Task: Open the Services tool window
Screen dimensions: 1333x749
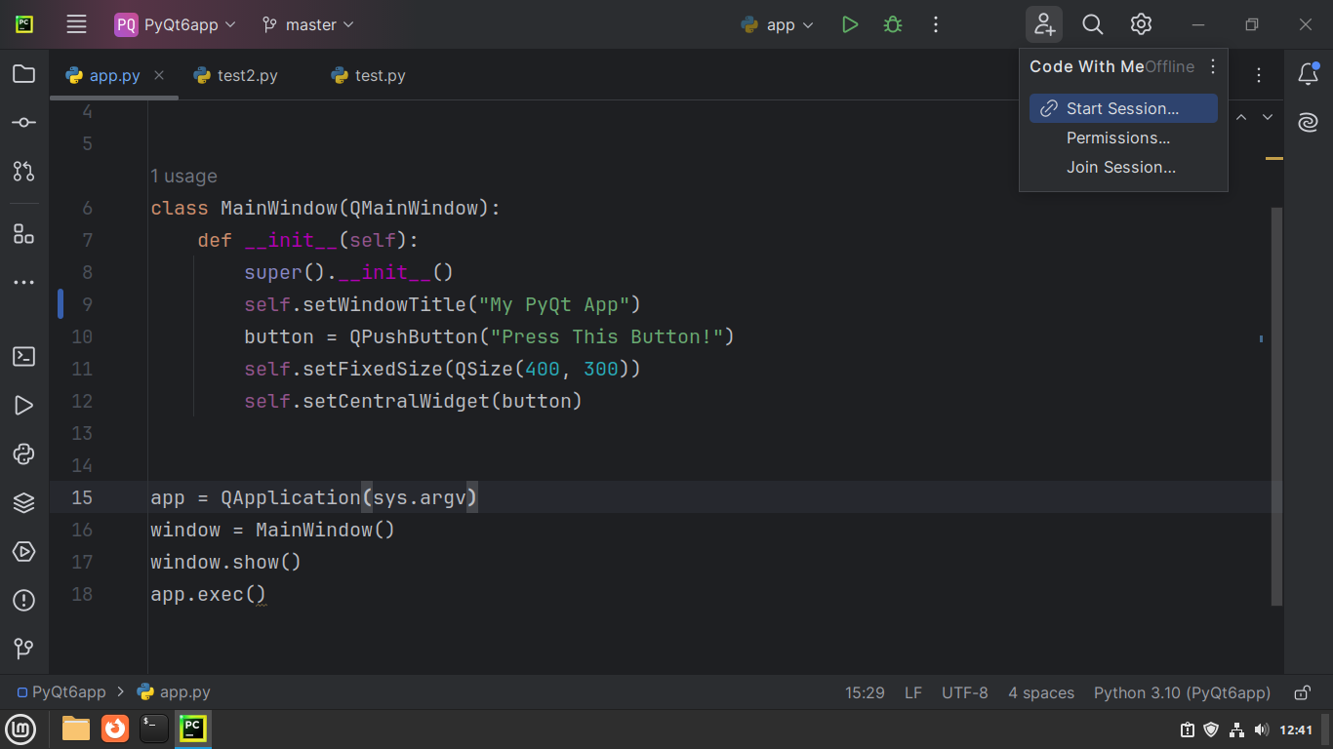Action: [24, 552]
